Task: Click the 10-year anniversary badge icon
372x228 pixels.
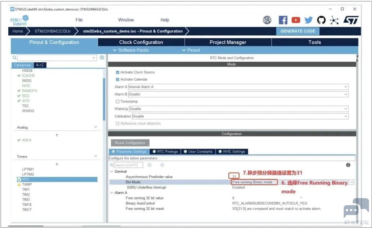Action: click(267, 20)
